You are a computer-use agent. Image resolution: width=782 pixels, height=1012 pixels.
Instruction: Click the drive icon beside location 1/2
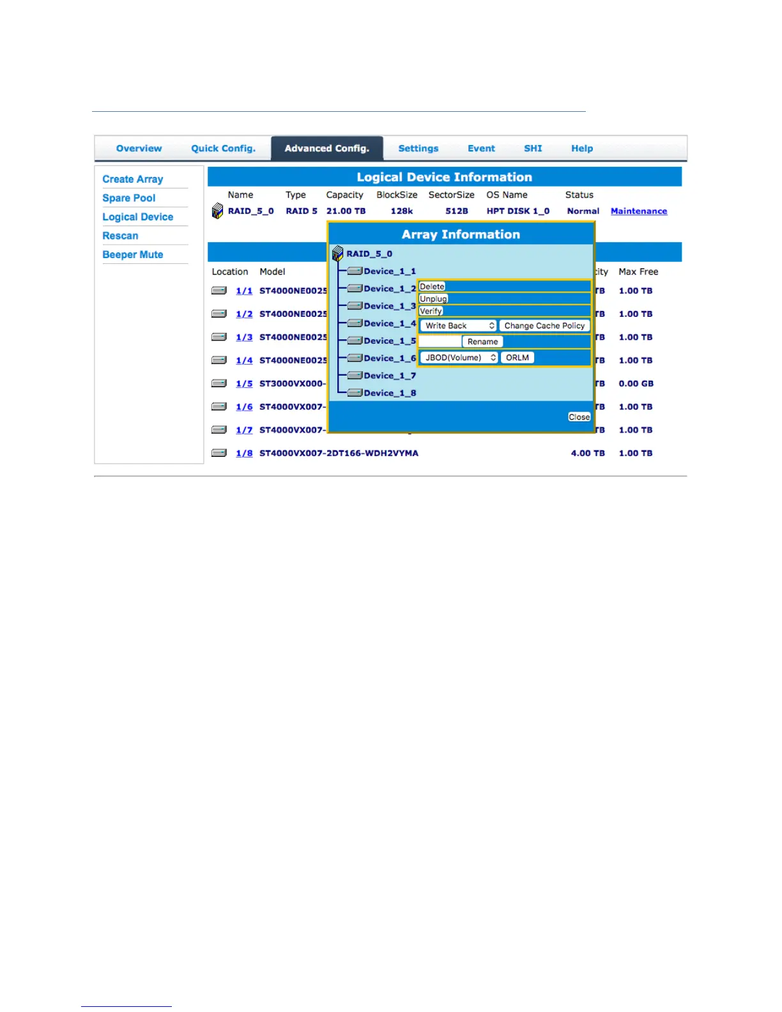(x=219, y=314)
